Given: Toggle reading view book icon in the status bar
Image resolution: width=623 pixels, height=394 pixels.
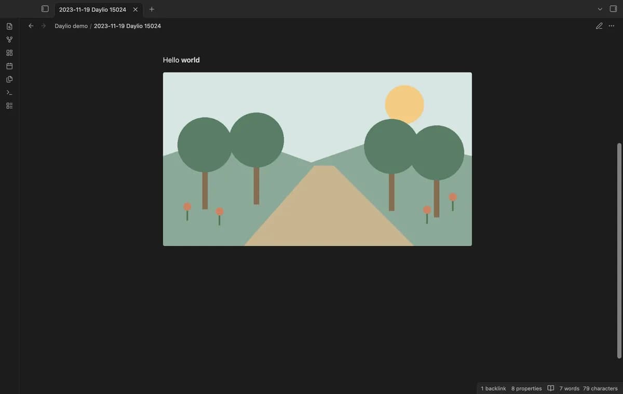Looking at the screenshot, I should (x=551, y=388).
